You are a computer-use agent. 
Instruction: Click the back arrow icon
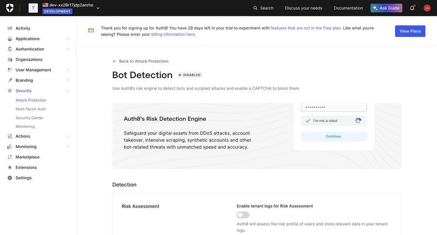point(114,61)
